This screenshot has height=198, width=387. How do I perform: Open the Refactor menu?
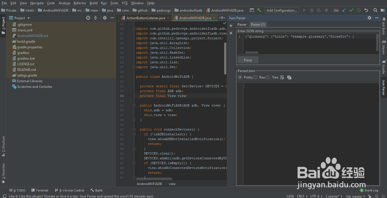(80, 3)
